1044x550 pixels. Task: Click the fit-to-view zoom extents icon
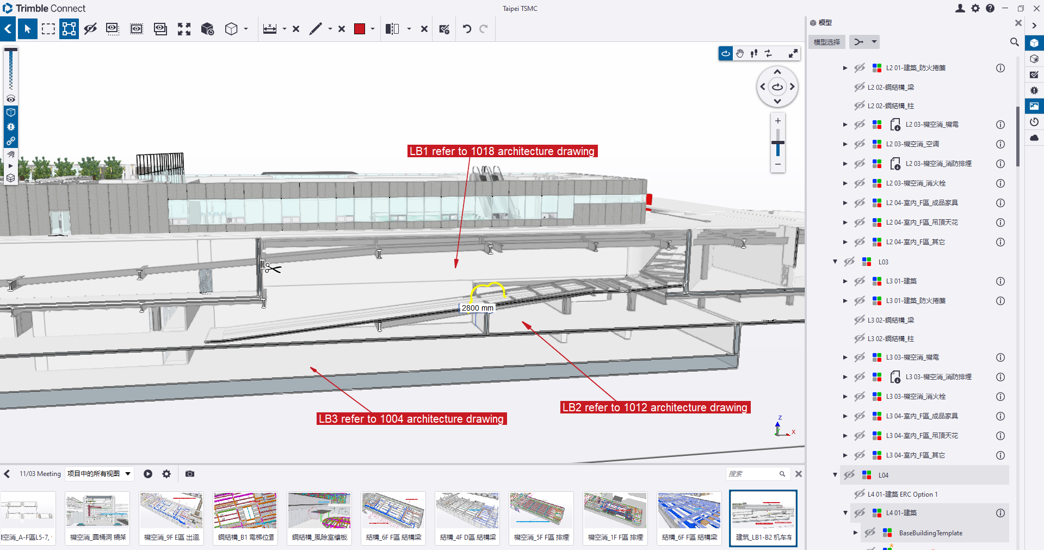184,29
